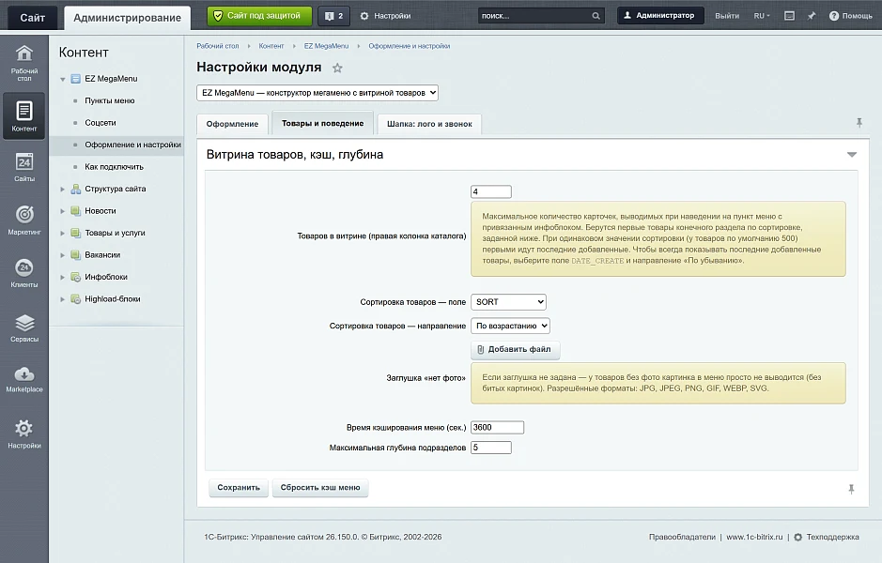Click the Сбросить кэш меню button
Image resolution: width=882 pixels, height=563 pixels.
coord(320,488)
